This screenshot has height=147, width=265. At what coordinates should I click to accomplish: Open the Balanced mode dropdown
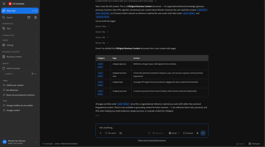point(159,133)
